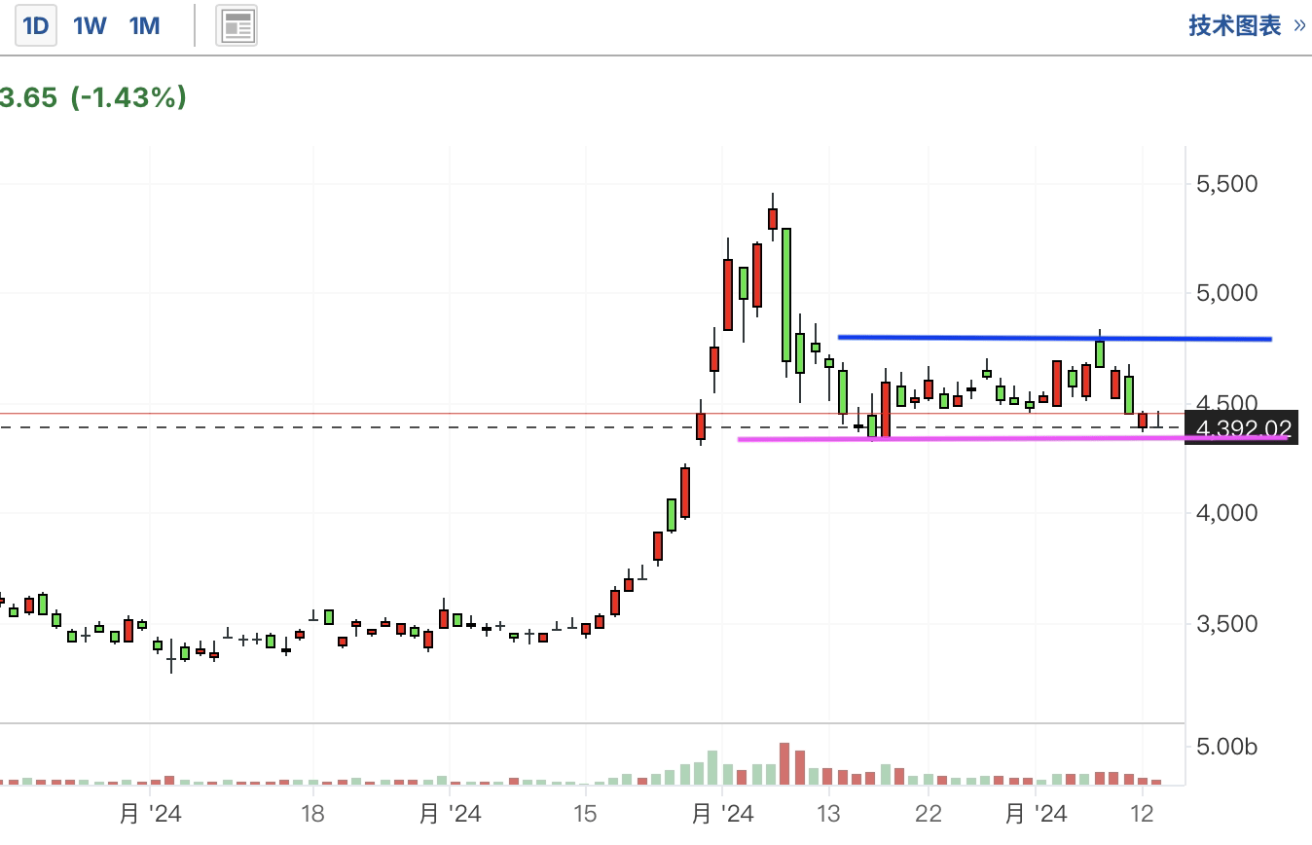Open the chart layout table icon
Screen dimensions: 1312x845
[x=237, y=26]
